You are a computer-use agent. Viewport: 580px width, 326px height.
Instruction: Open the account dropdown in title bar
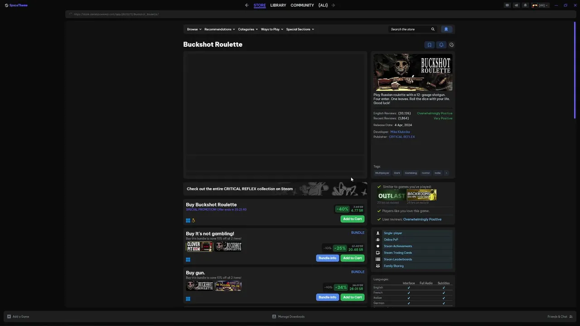(x=540, y=5)
